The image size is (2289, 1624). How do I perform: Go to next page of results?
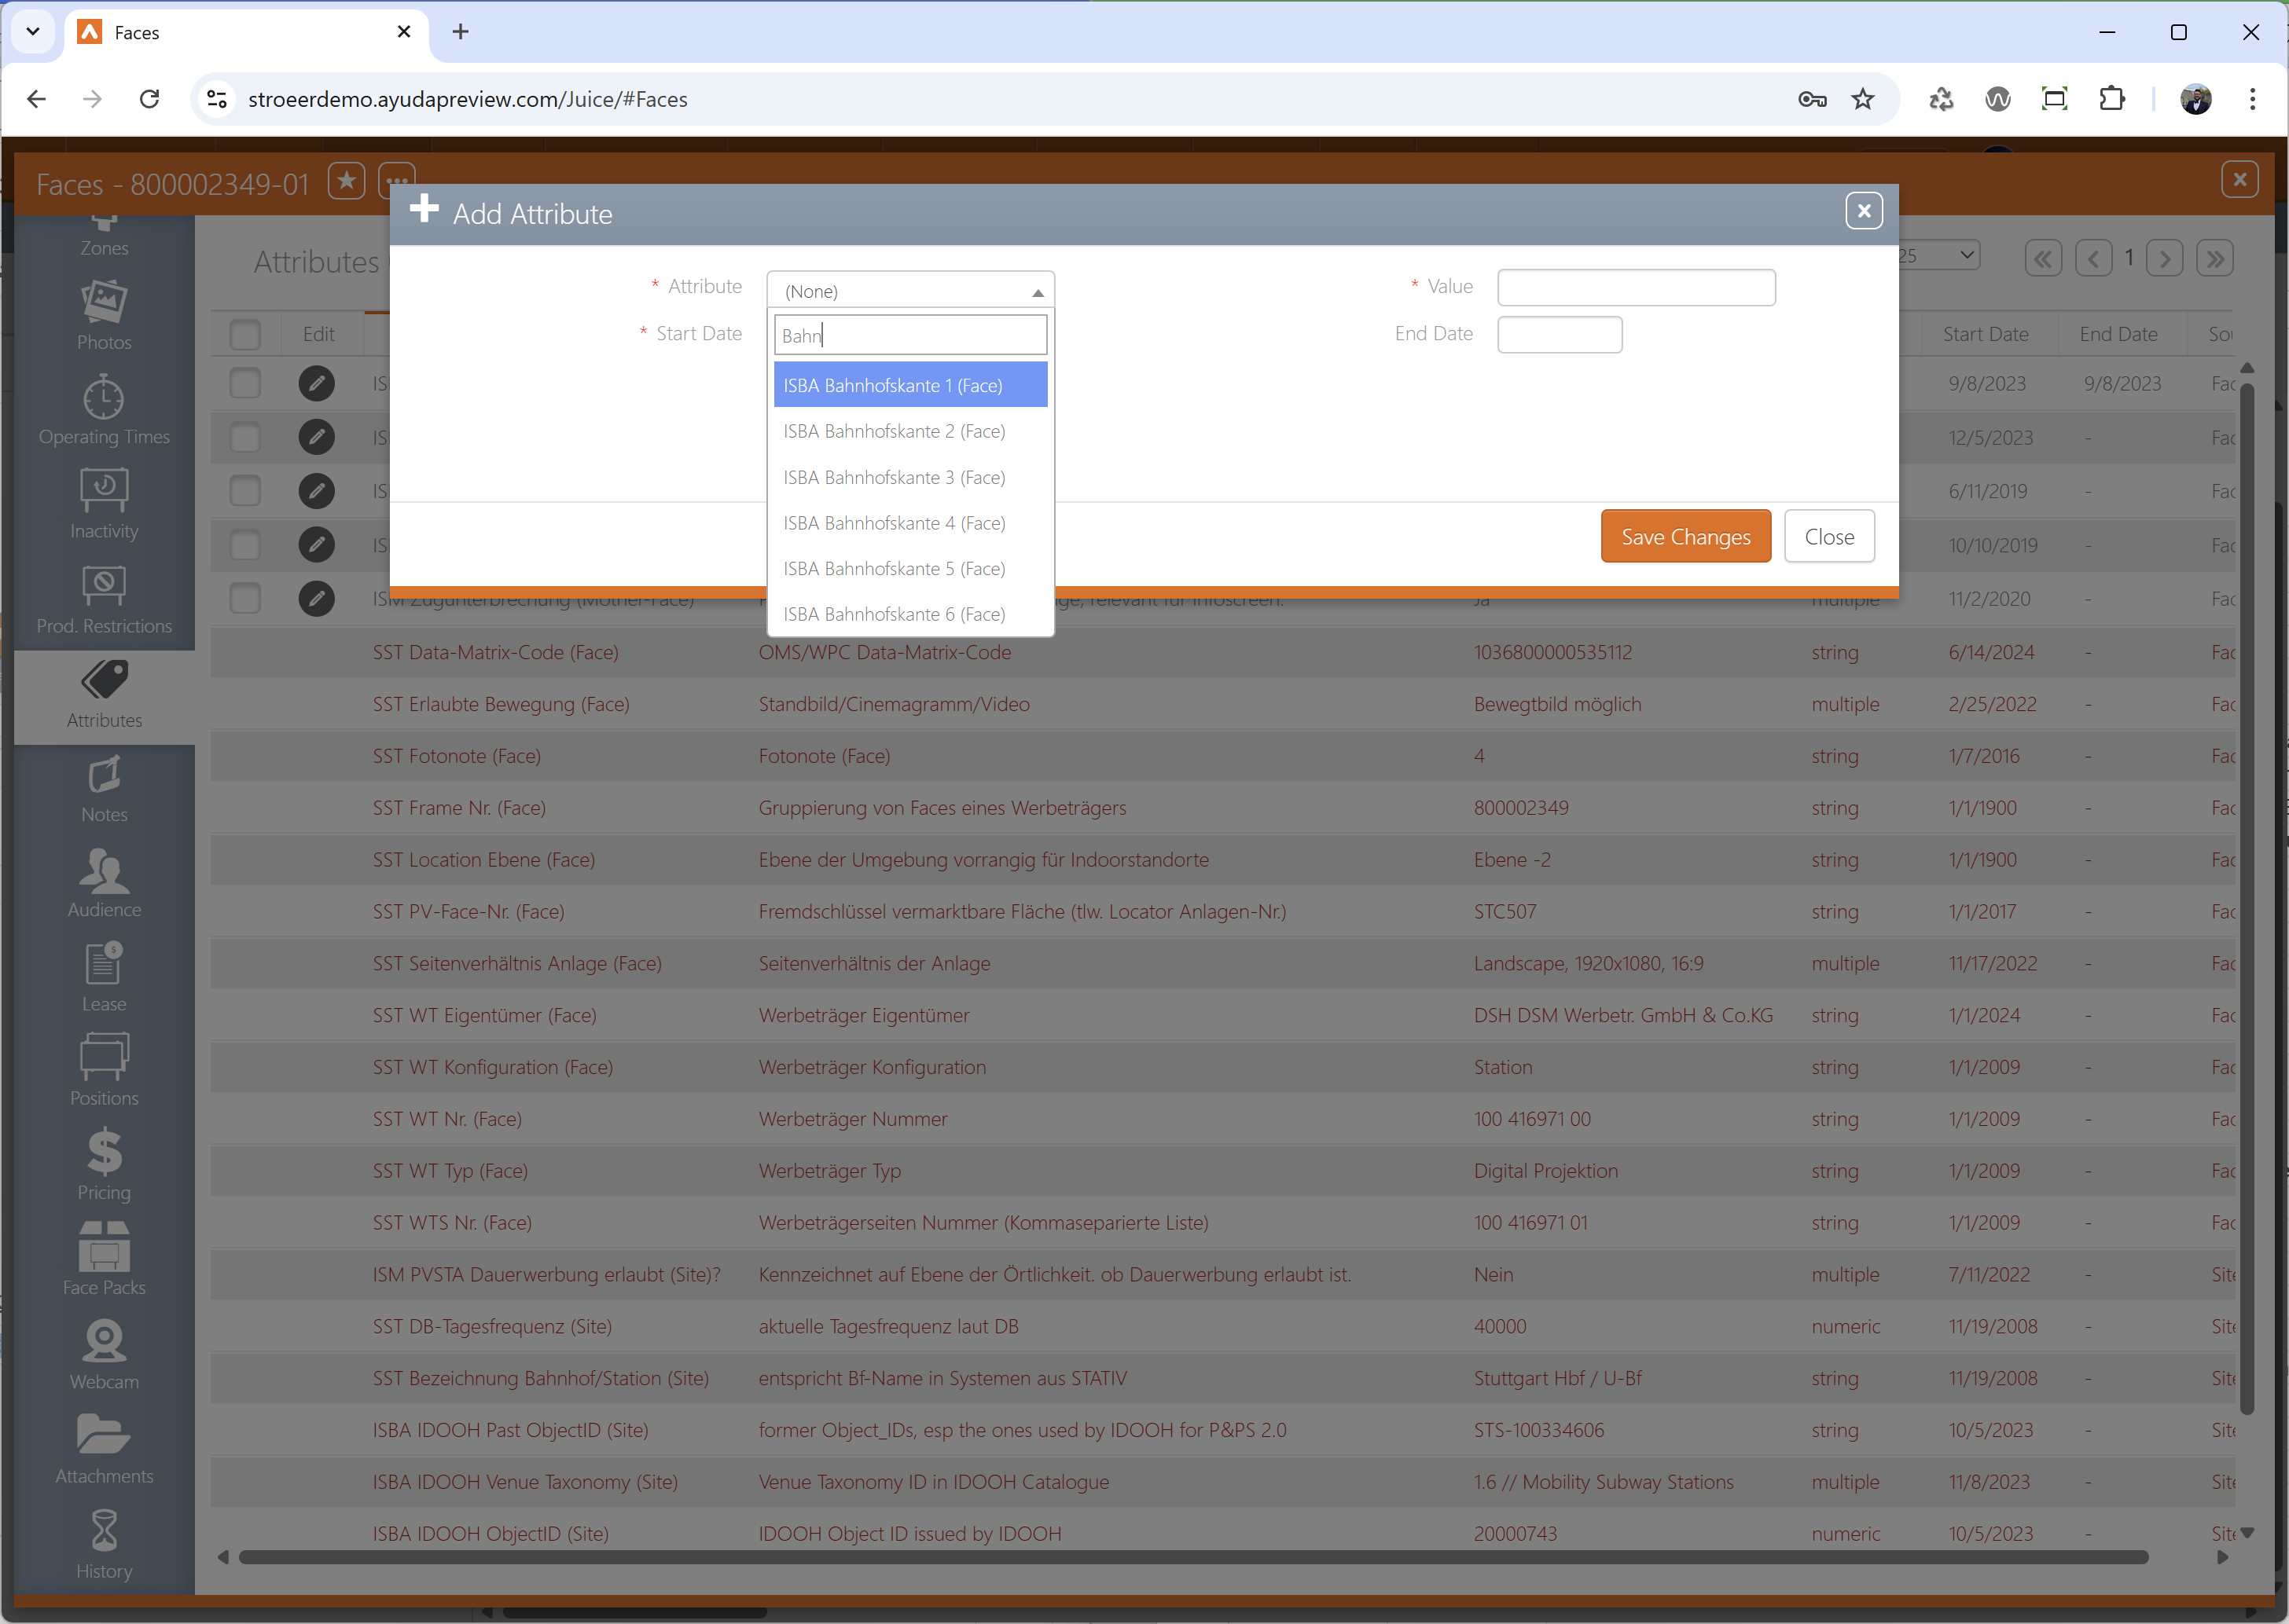[2164, 259]
